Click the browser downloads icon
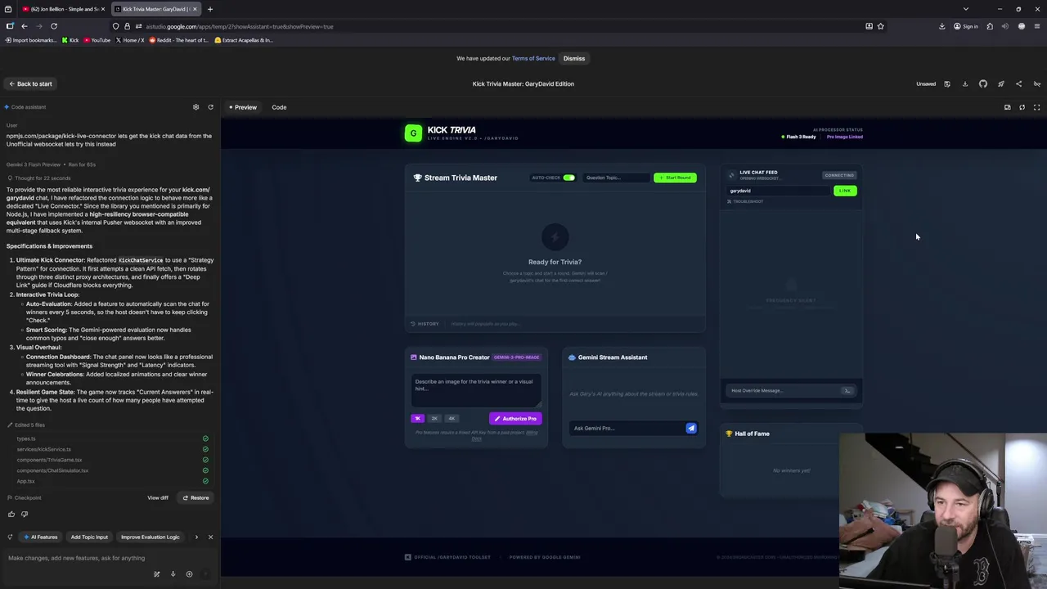This screenshot has height=589, width=1047. (942, 26)
